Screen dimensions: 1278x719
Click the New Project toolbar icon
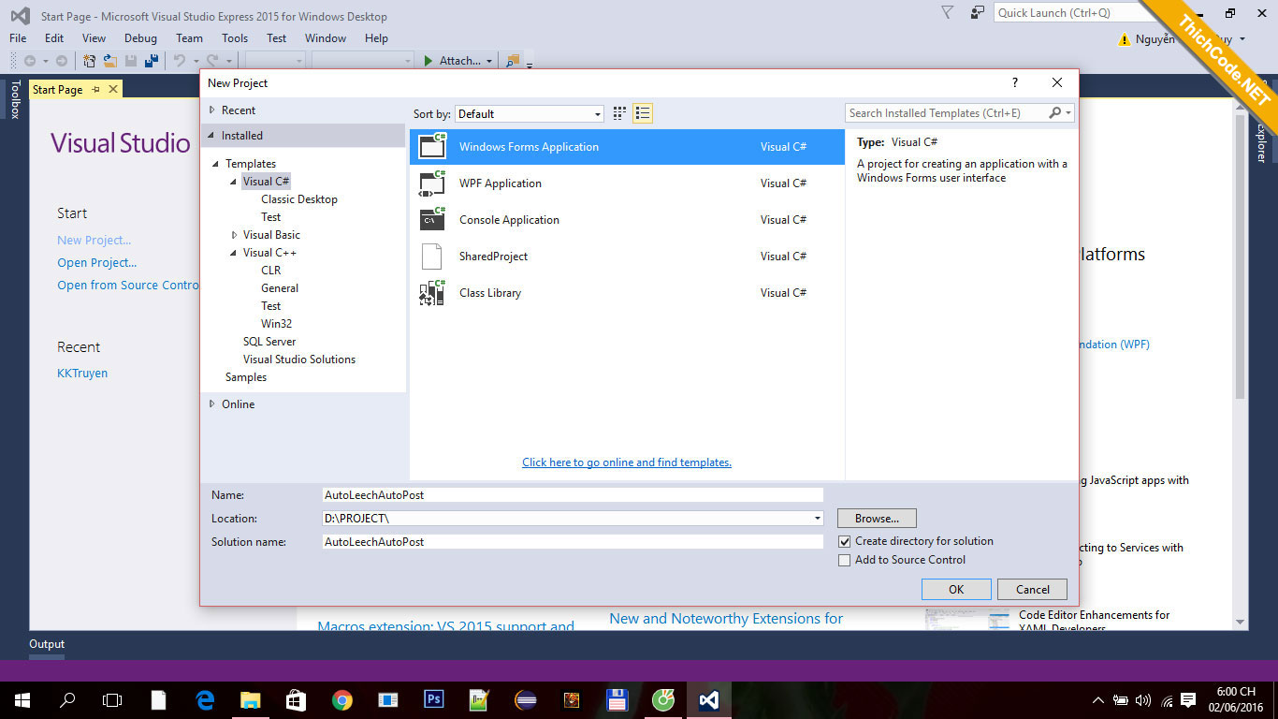[90, 61]
